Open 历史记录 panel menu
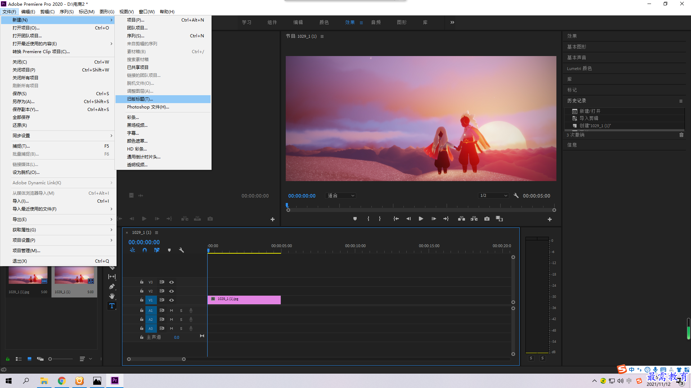Screen dimensions: 691x388 [x=681, y=101]
